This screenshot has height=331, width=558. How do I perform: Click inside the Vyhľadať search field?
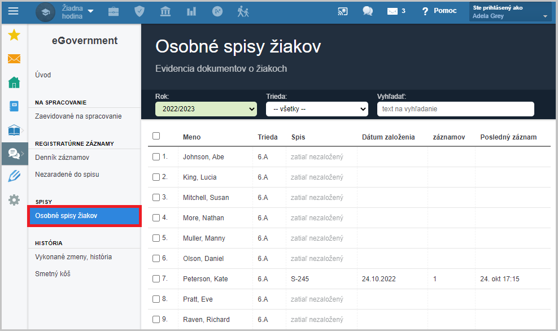point(456,109)
